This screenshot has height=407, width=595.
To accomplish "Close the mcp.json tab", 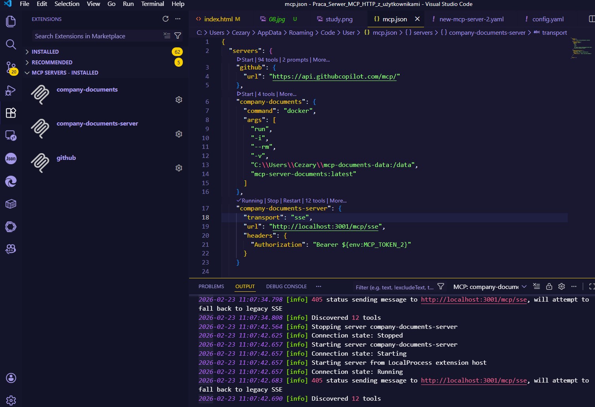I will [x=417, y=19].
